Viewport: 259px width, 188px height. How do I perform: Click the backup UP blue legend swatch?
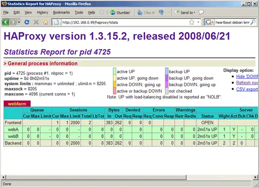click(167, 71)
